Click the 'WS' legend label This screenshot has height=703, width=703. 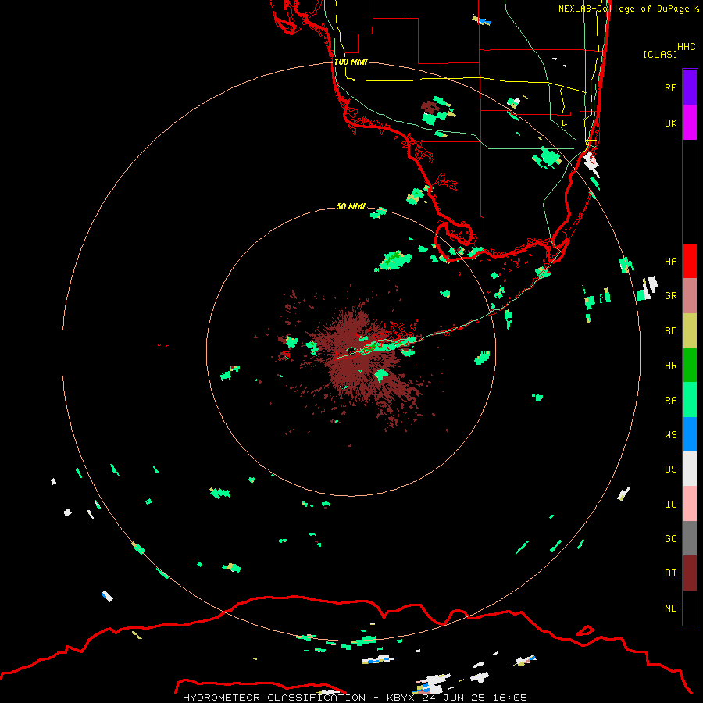click(670, 434)
